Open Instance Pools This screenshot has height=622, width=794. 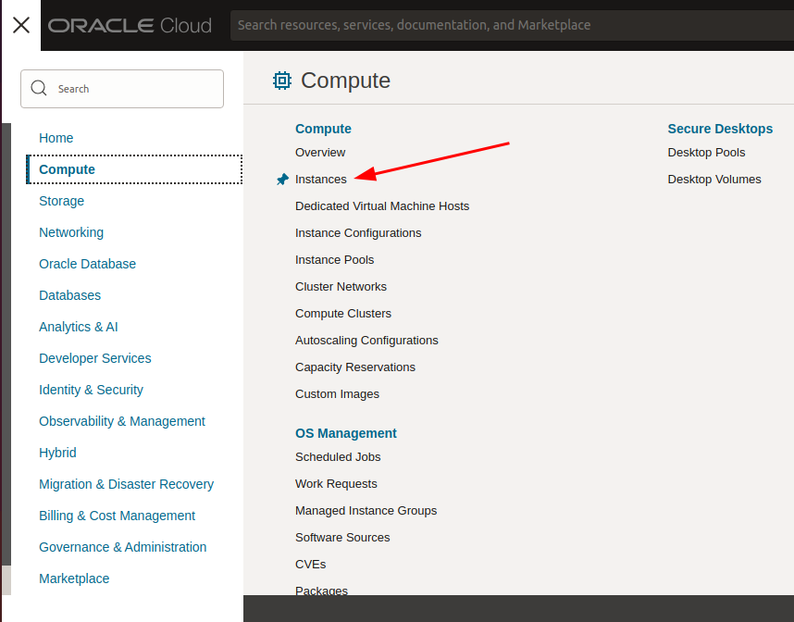[x=335, y=260]
